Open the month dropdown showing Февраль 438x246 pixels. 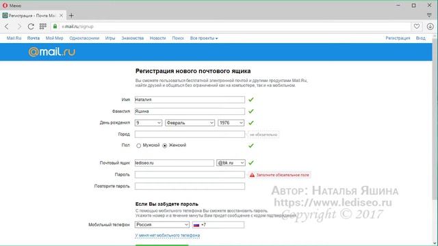point(190,123)
